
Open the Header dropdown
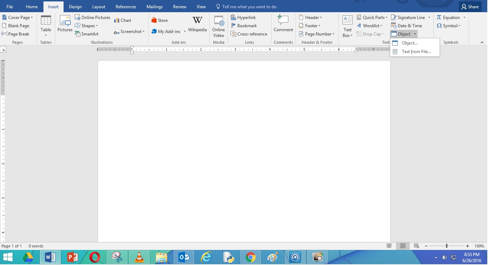pyautogui.click(x=310, y=18)
